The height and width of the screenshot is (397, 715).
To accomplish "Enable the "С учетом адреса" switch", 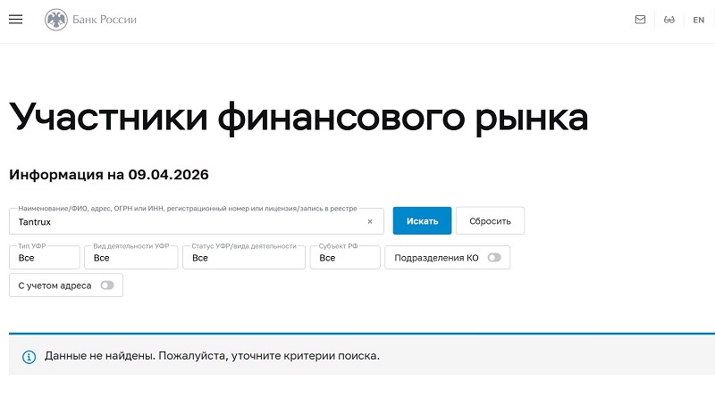I will click(107, 285).
